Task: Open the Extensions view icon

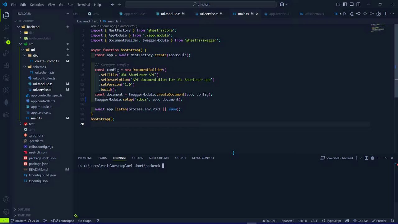Action: 6,65
